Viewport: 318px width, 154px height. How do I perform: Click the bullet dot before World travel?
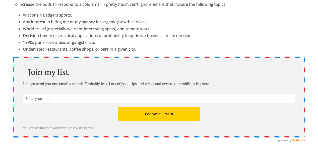pos(19,29)
